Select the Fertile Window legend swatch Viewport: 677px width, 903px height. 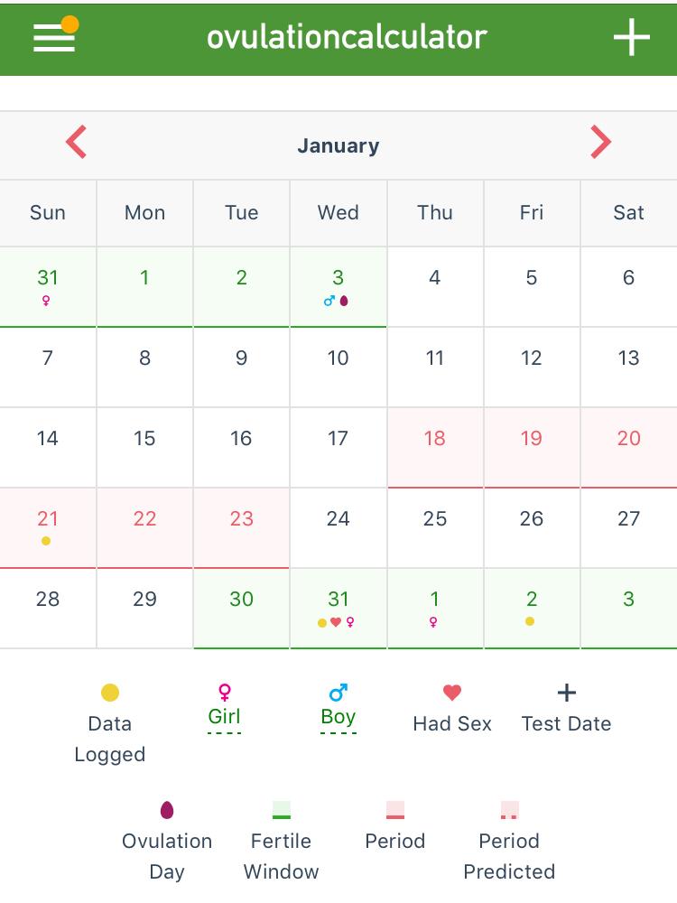tap(282, 810)
